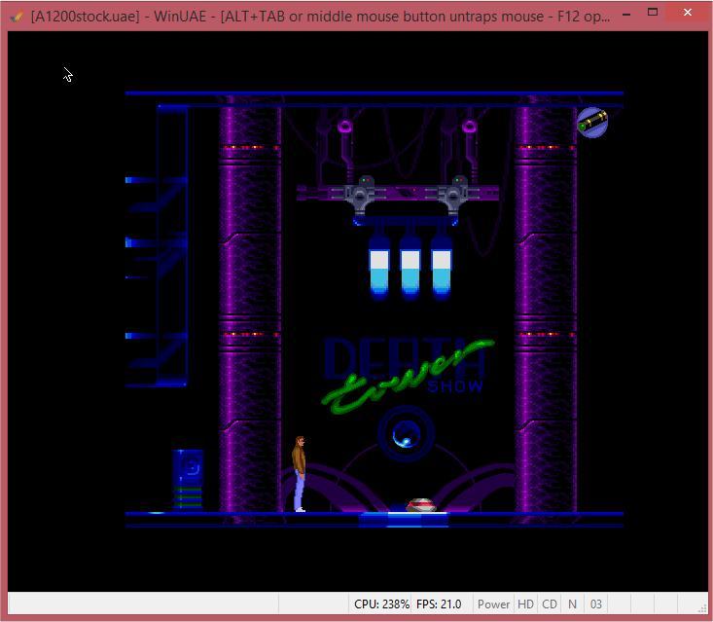Click the blue terminal box by the left pillar
Image resolution: width=713 pixels, height=622 pixels.
pos(188,479)
